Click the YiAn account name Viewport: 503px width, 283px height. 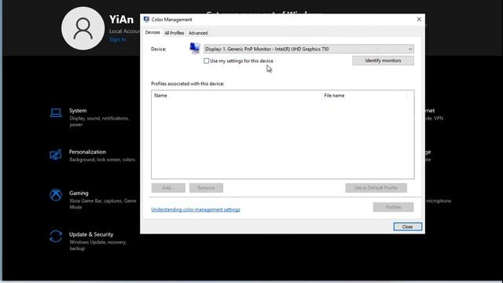point(121,20)
